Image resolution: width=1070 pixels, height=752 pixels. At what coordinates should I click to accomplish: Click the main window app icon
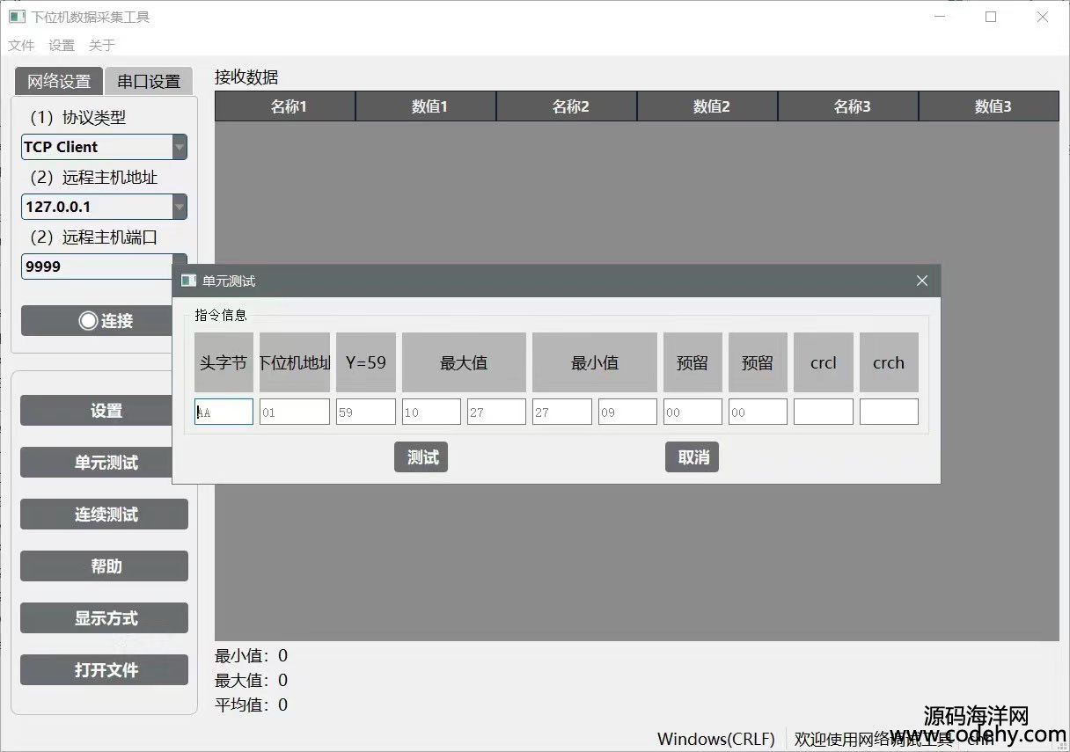pyautogui.click(x=17, y=16)
